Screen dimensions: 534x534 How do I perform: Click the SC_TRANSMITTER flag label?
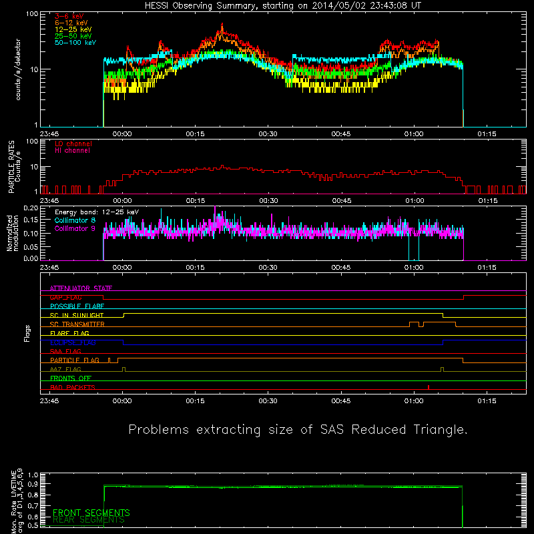point(77,324)
